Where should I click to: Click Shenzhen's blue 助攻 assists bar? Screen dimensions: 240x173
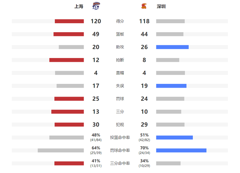point(172,47)
